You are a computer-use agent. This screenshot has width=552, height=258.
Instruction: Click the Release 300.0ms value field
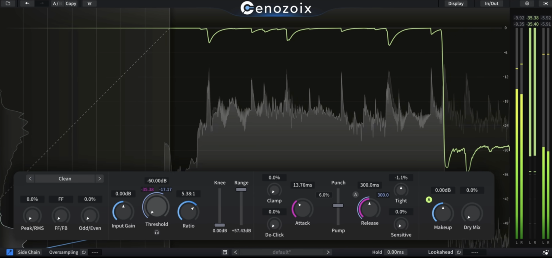click(370, 185)
